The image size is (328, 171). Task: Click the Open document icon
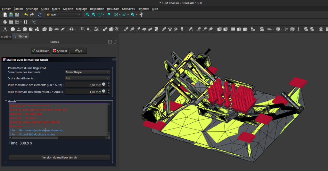(11, 15)
